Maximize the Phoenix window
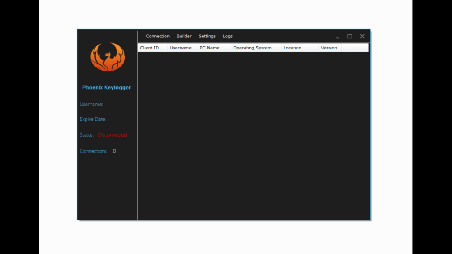 pyautogui.click(x=350, y=36)
